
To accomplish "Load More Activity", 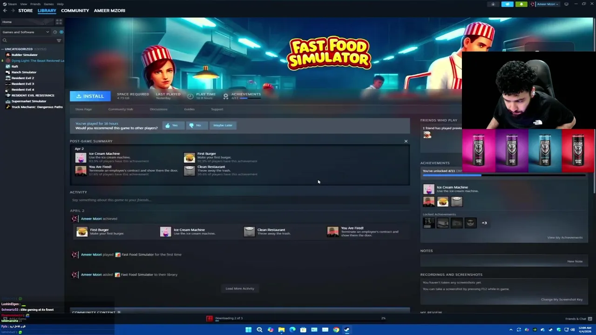I will pyautogui.click(x=240, y=288).
